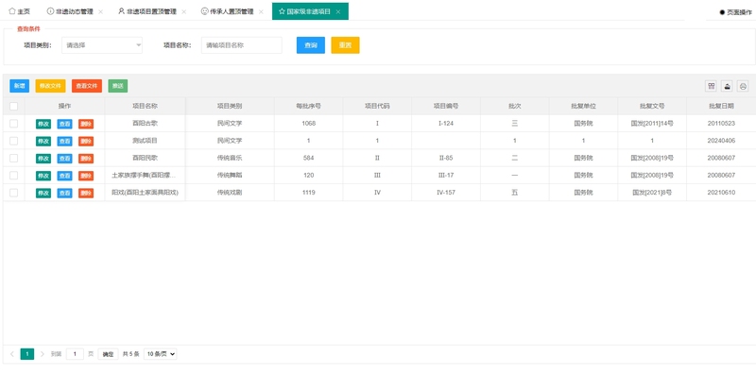Click 删除 in the 酉阳古歌 row
The height and width of the screenshot is (374, 756).
pyautogui.click(x=86, y=124)
